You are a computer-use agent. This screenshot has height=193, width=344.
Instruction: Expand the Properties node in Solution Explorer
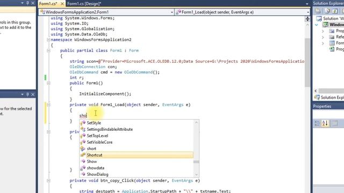(x=323, y=31)
